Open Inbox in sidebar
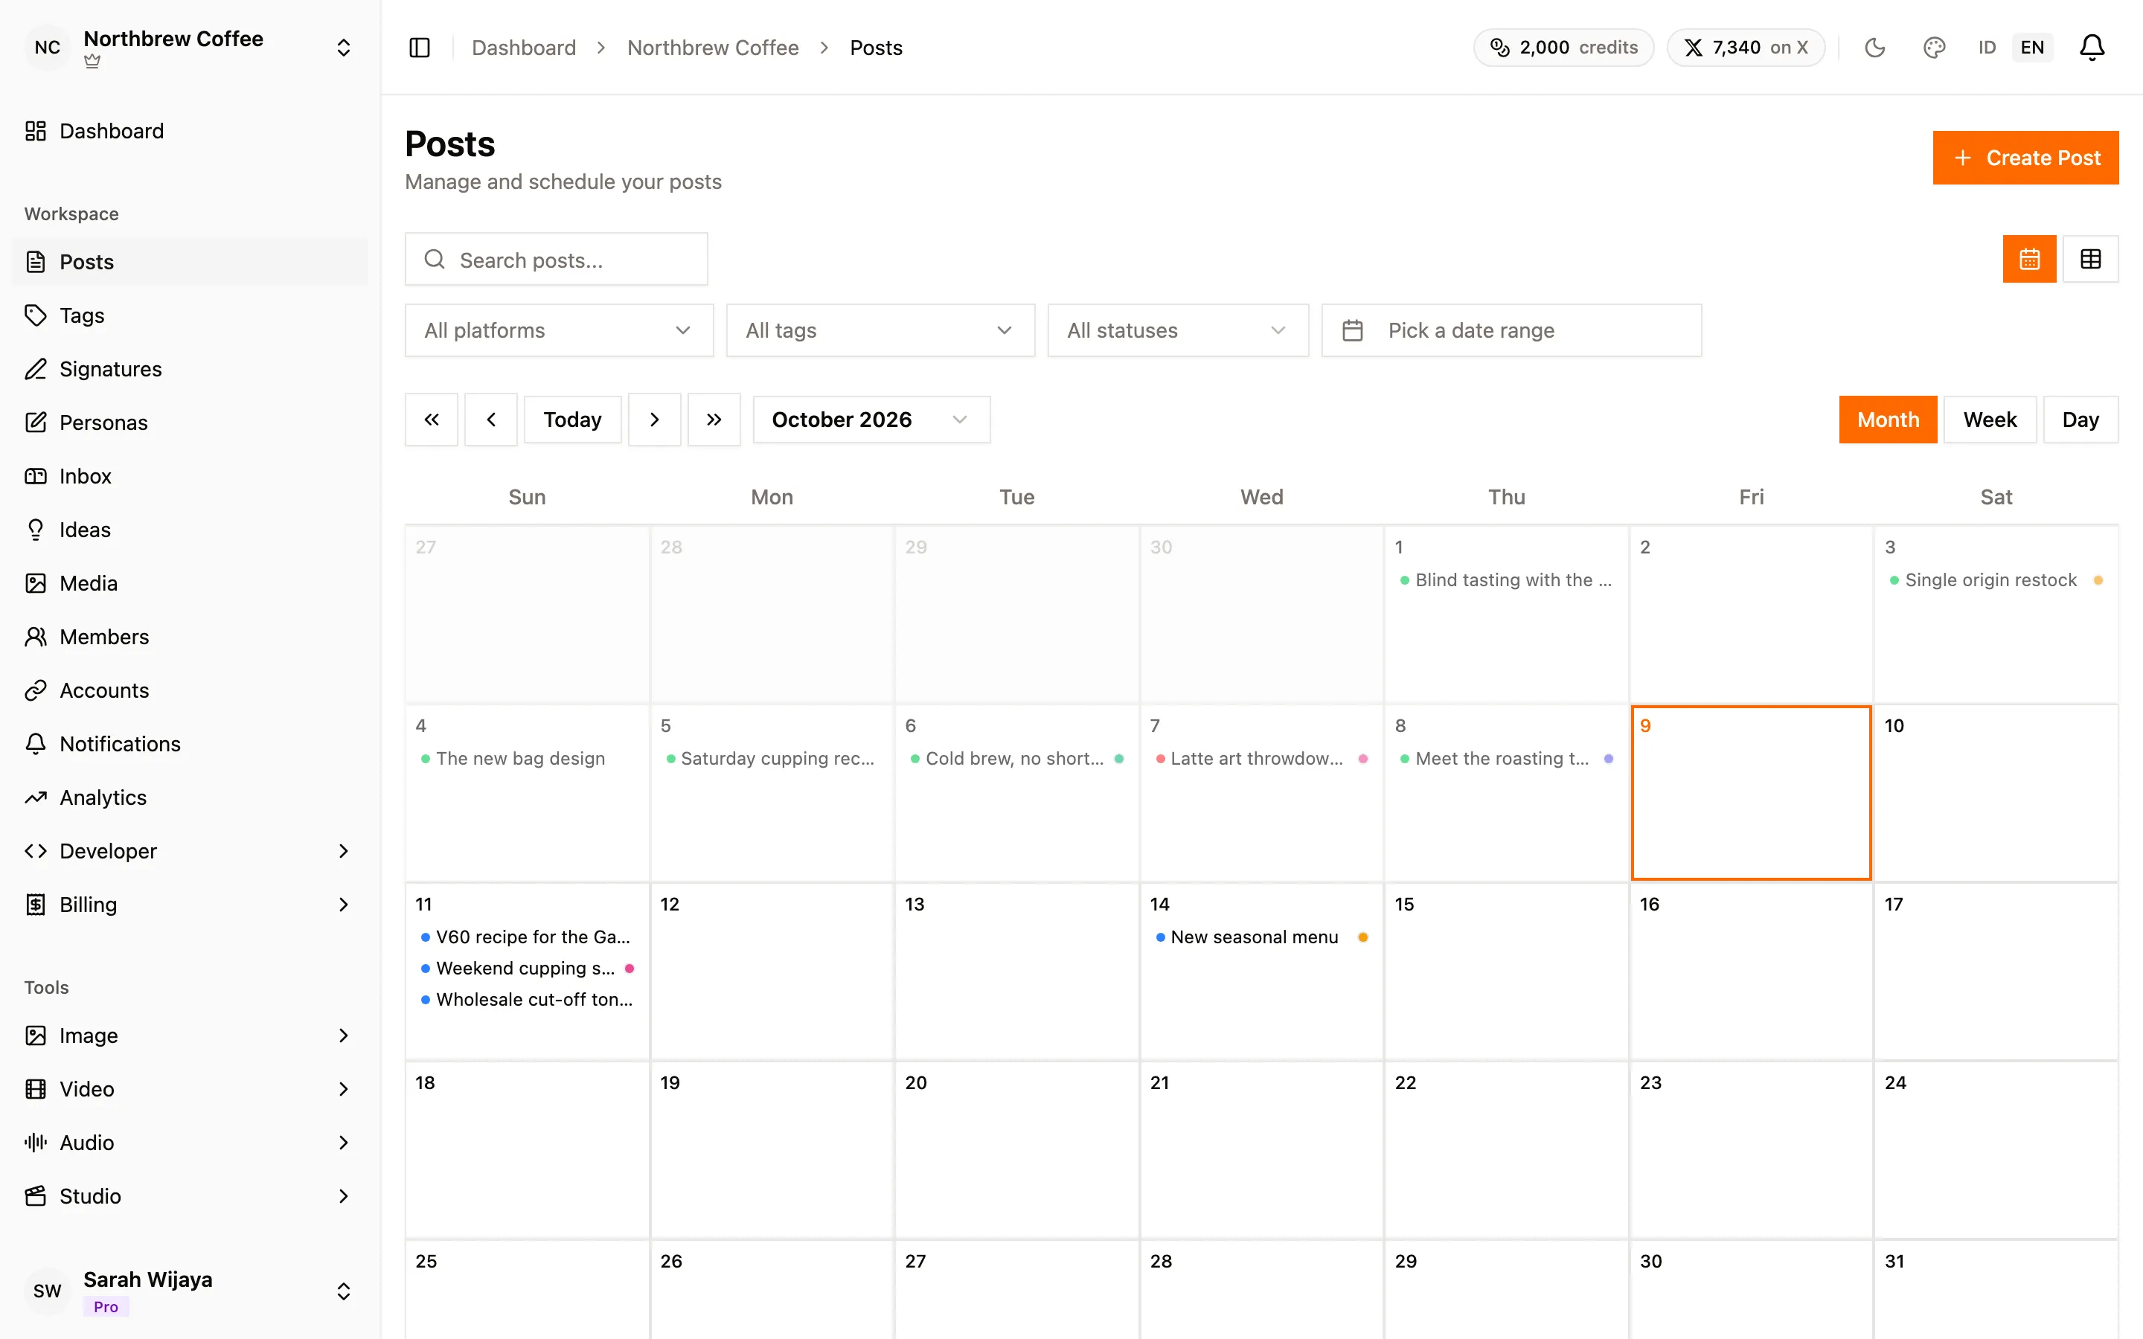Screen dimensions: 2143x1339 (190, 476)
